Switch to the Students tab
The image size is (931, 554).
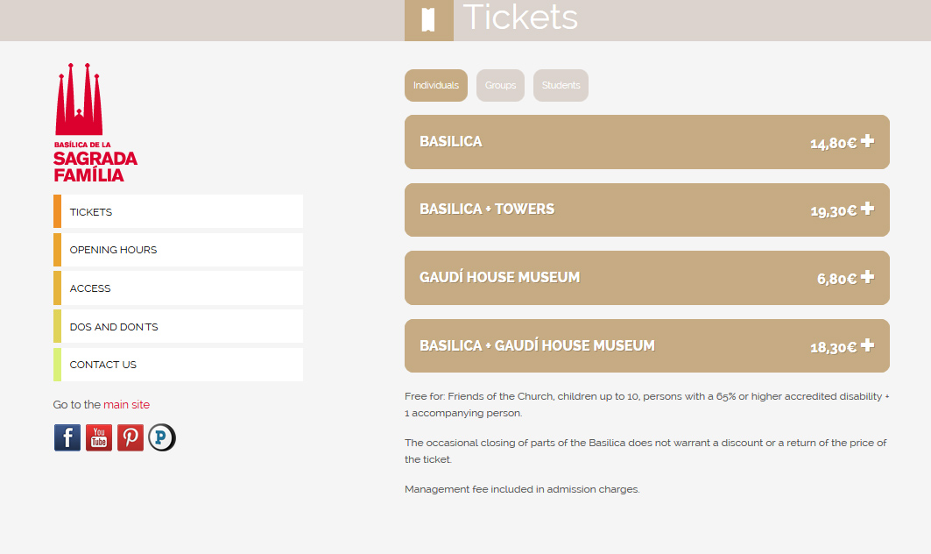(x=561, y=85)
